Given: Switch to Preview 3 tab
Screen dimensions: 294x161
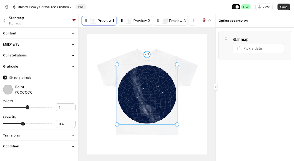Looking at the screenshot, I should click(171, 21).
